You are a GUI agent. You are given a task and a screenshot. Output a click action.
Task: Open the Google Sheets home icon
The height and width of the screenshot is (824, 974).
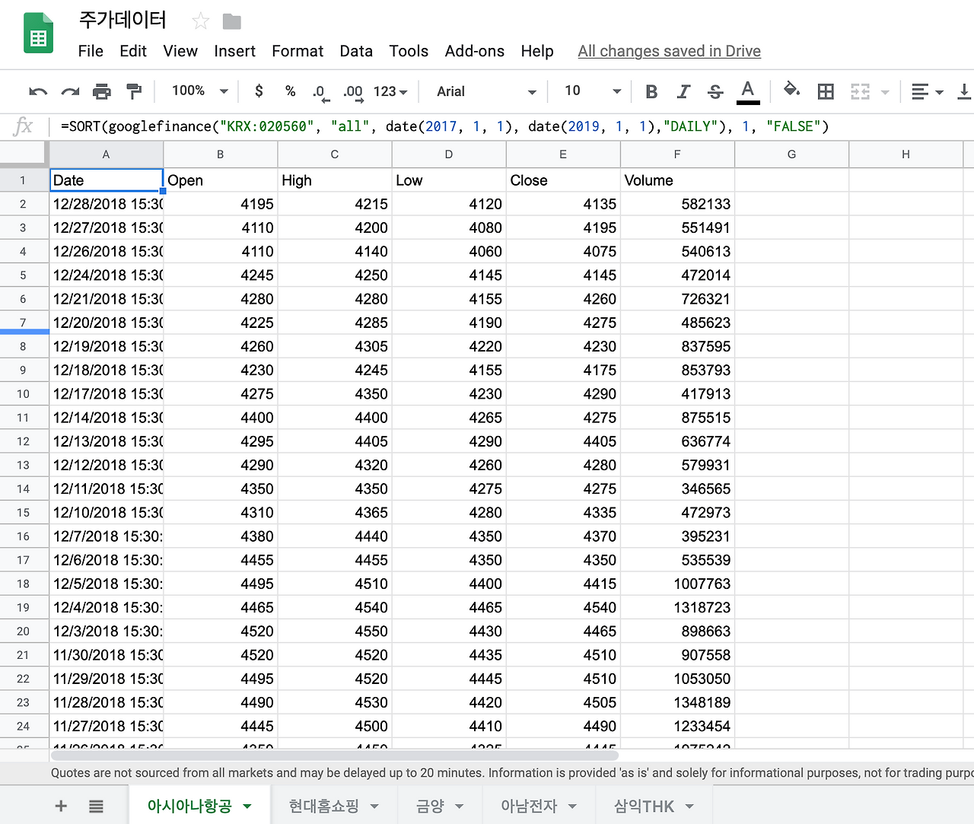(x=39, y=34)
